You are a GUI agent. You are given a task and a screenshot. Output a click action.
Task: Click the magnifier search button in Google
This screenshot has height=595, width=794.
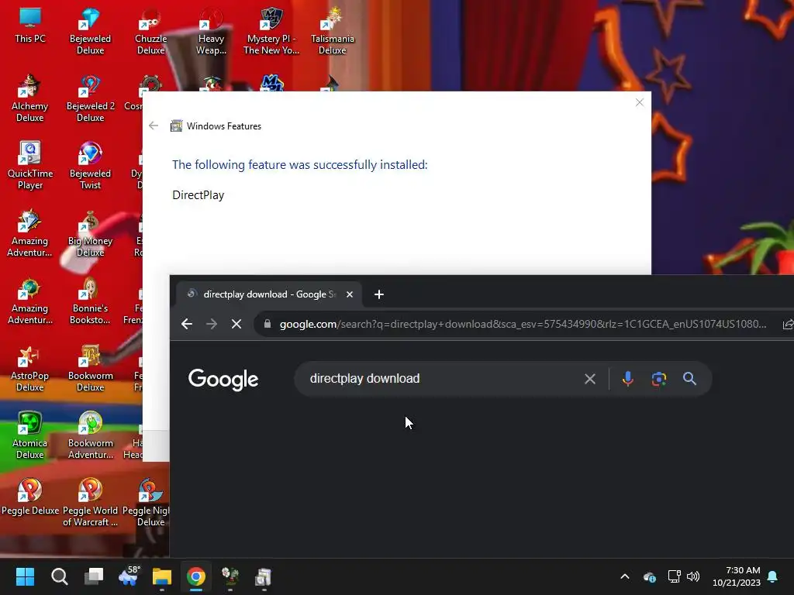(x=689, y=378)
